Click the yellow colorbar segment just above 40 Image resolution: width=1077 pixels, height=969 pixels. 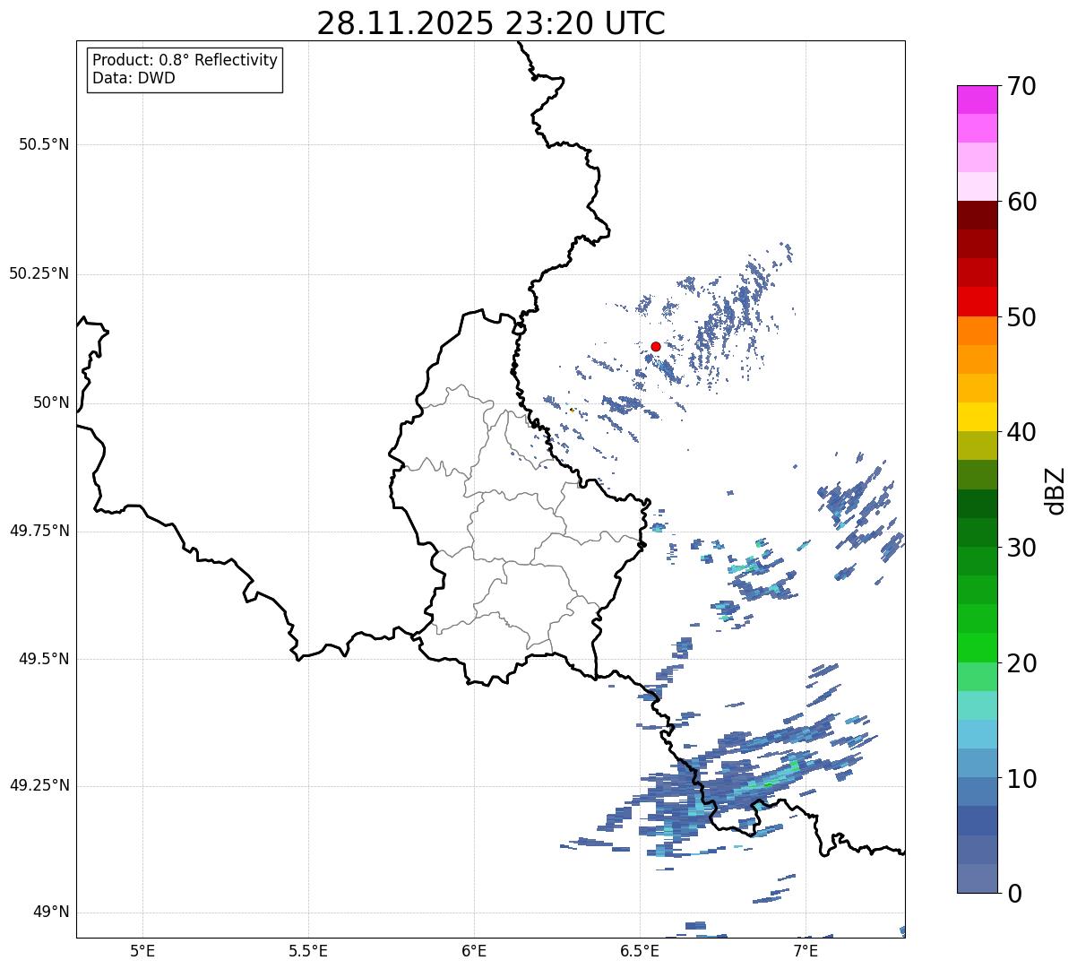[977, 418]
